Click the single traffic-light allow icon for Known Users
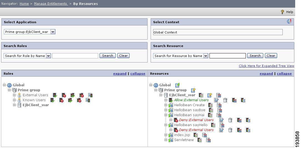 click(x=52, y=100)
